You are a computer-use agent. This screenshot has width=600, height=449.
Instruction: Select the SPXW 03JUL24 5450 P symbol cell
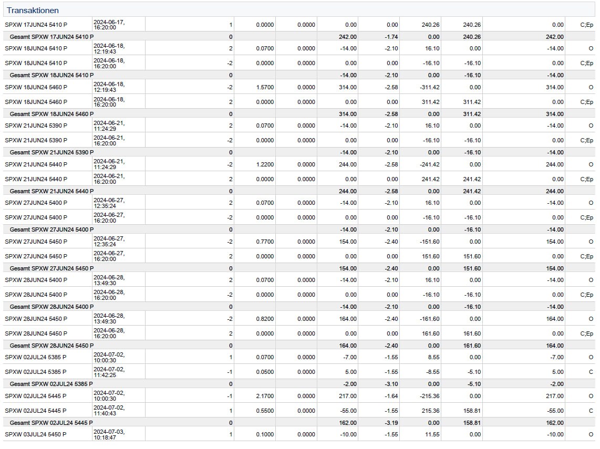[x=36, y=434]
